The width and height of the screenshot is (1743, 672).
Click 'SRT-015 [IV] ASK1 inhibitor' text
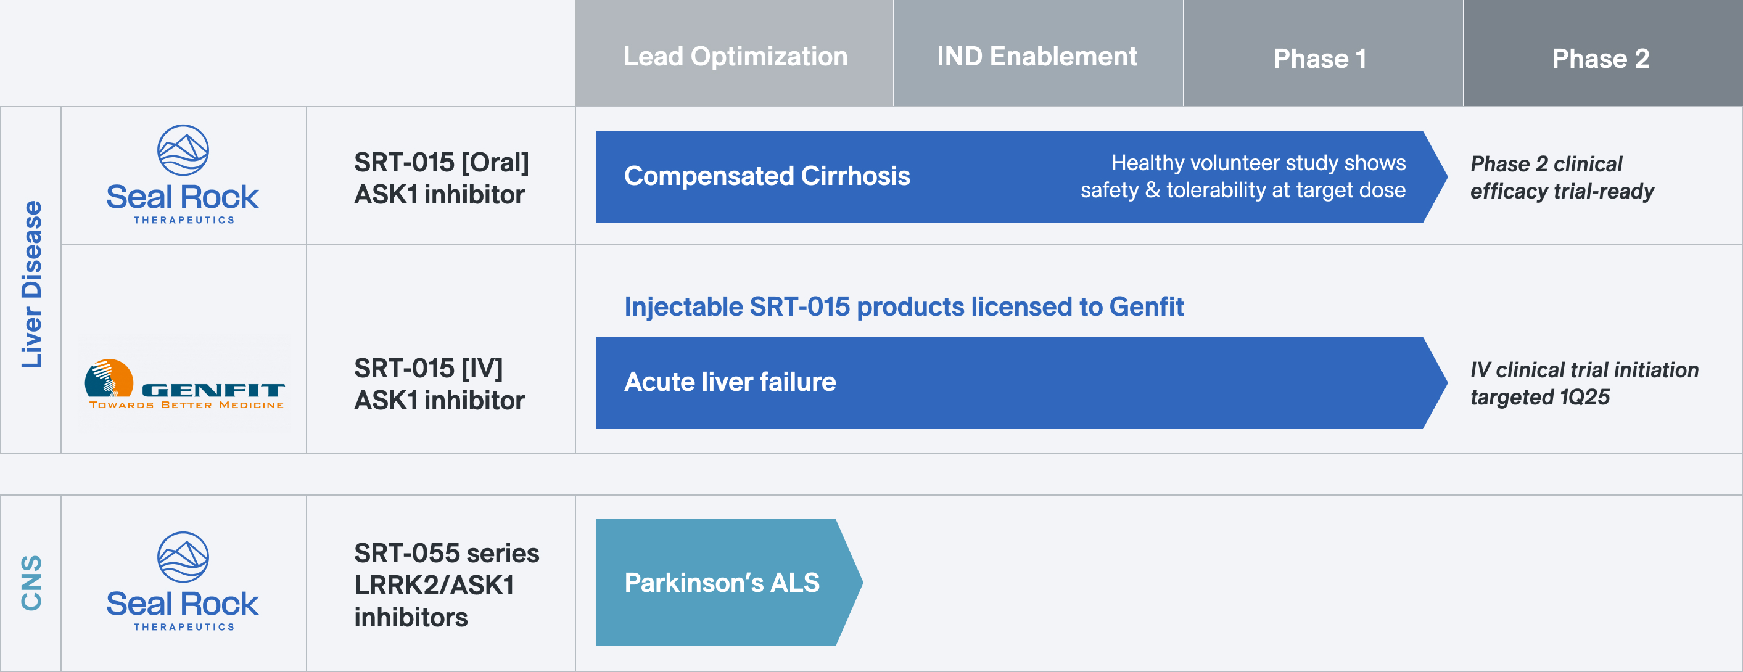point(439,384)
